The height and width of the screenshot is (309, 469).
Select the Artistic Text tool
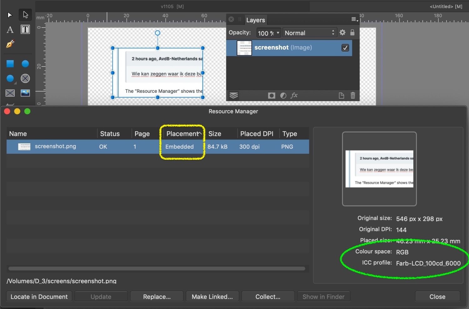[x=10, y=29]
